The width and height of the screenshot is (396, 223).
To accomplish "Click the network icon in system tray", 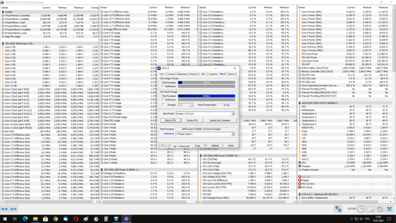I will pyautogui.click(x=356, y=218).
